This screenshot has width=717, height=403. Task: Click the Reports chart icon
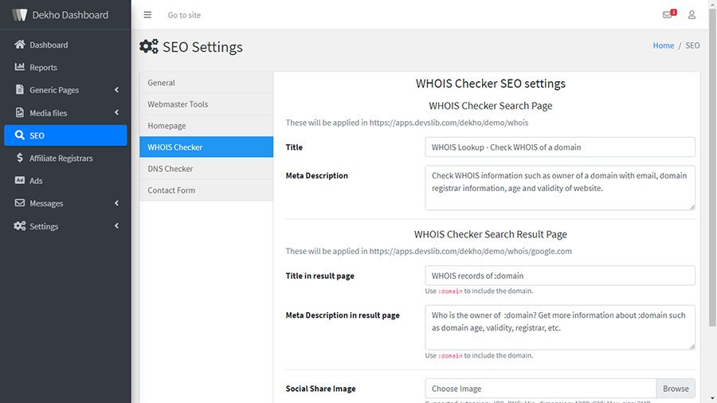coord(20,68)
